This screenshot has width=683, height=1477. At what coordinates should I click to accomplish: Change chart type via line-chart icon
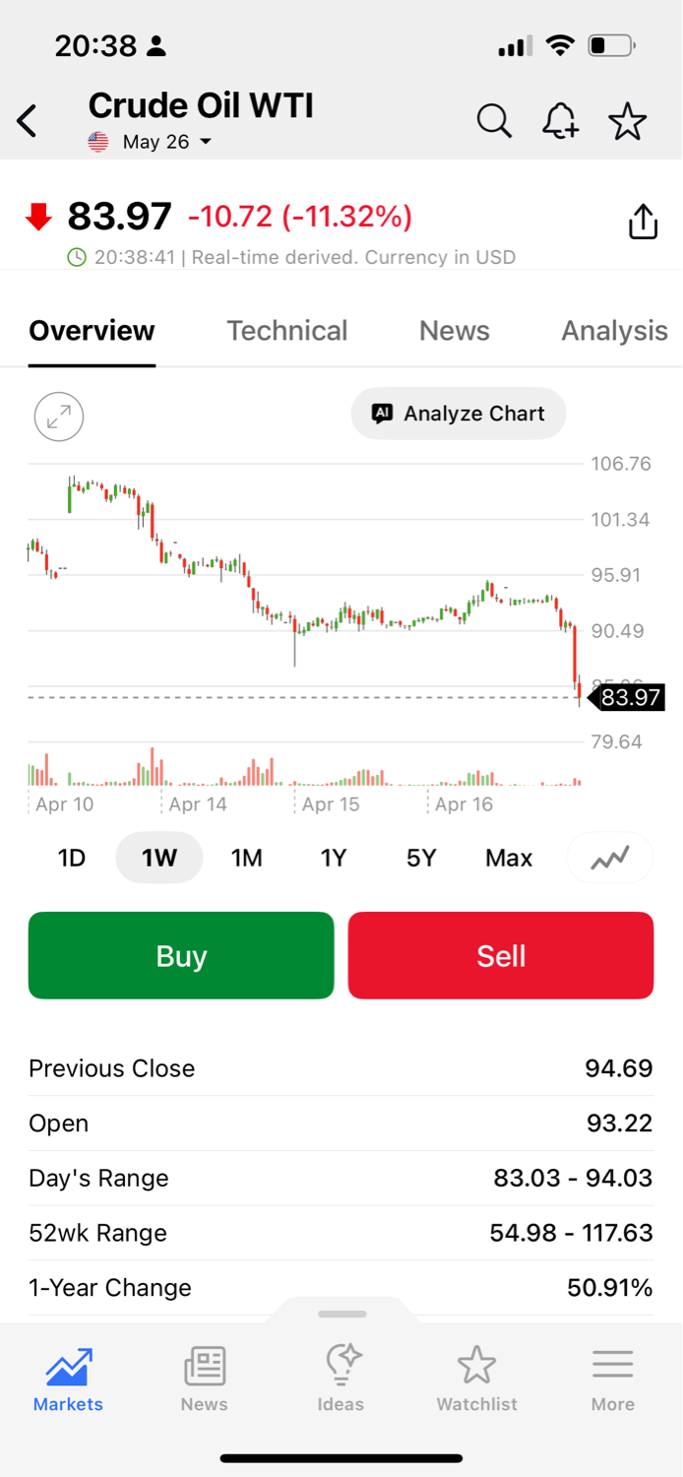pyautogui.click(x=610, y=858)
